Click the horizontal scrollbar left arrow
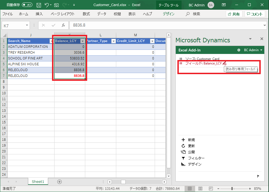Viewport: 269px width, 192px height. pos(110,182)
